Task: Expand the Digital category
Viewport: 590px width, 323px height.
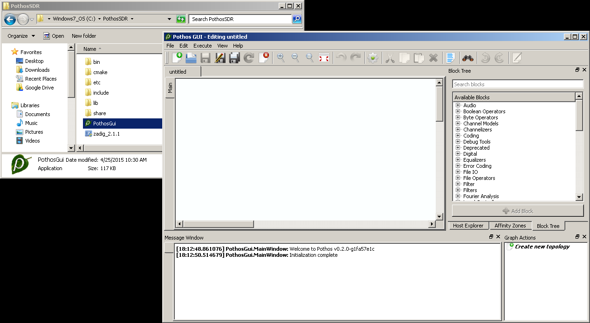Action: click(x=458, y=154)
